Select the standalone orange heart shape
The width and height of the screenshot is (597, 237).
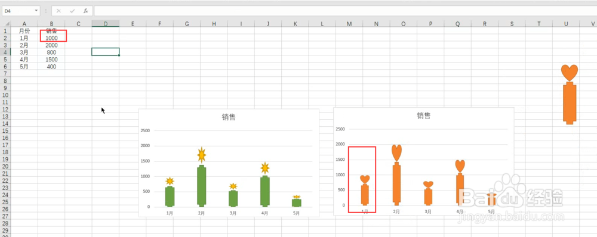(x=570, y=72)
